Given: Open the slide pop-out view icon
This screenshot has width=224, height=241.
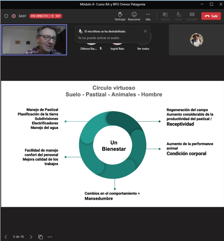Looking at the screenshot, I should click(x=40, y=237).
